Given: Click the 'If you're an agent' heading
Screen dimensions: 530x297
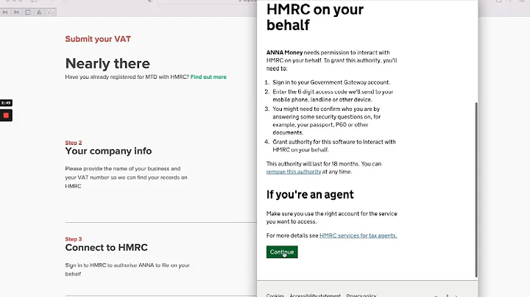Looking at the screenshot, I should coord(310,194).
